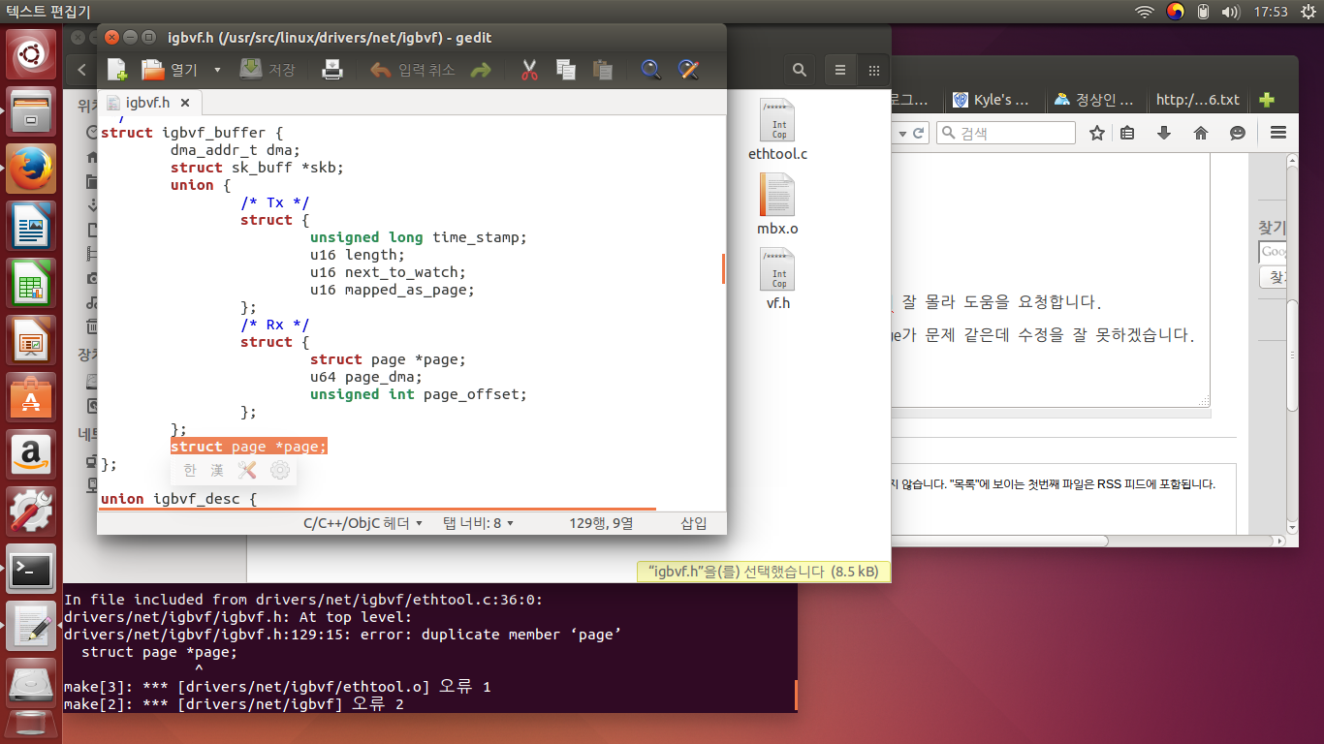This screenshot has width=1324, height=744.
Task: Launch Firefox from the launcher
Action: [x=31, y=169]
